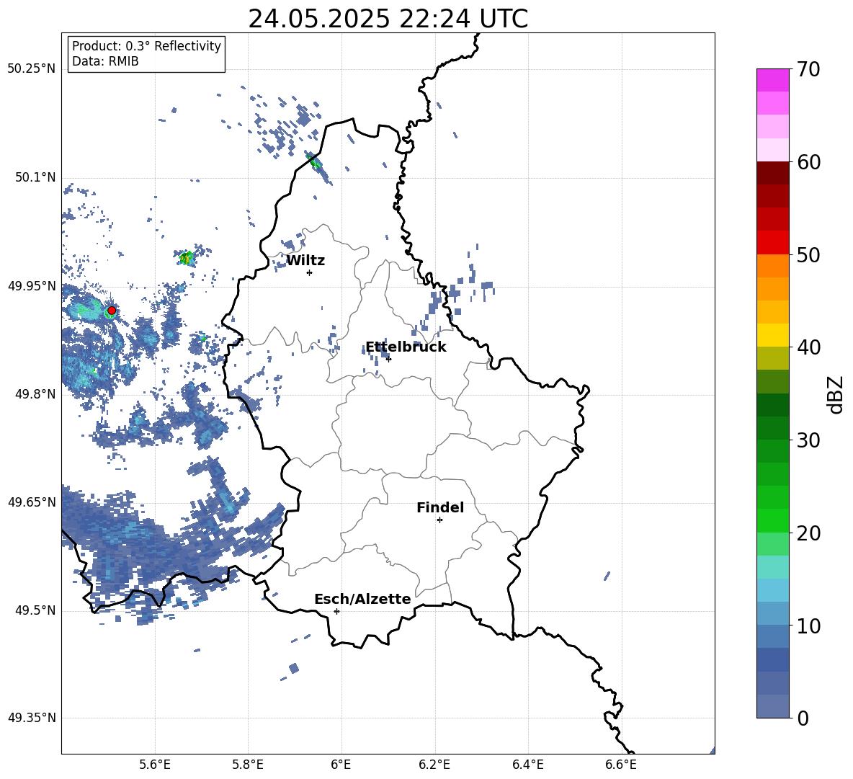Click the Wiltz cross marker
Screen dimensions: 853x779
(310, 272)
